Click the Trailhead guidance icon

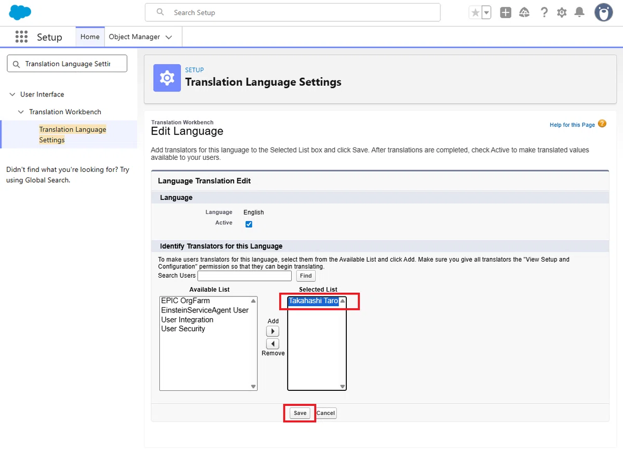524,12
